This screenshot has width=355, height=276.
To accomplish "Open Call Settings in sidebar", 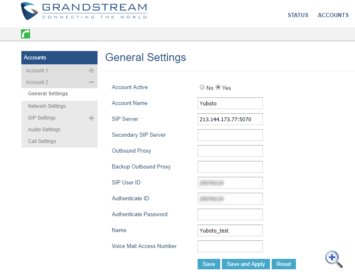I will click(42, 141).
